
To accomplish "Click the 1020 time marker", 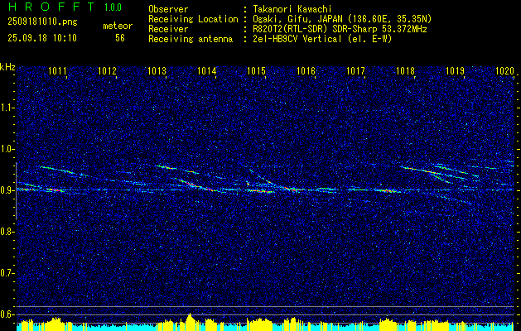I will [x=504, y=70].
